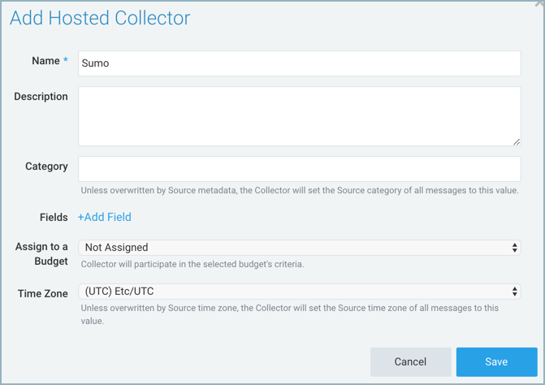Click the Time Zone label

42,292
